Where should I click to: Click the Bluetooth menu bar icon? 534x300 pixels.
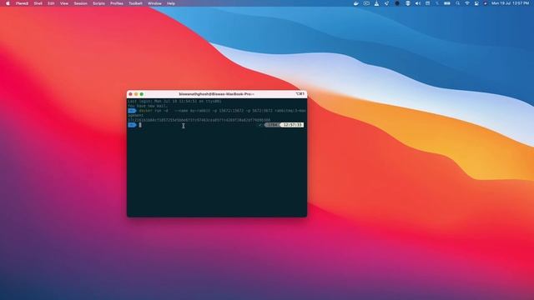click(x=437, y=3)
